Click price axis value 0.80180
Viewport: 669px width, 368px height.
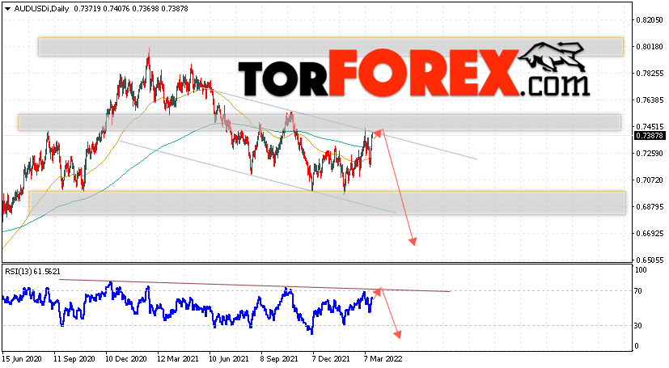point(650,46)
